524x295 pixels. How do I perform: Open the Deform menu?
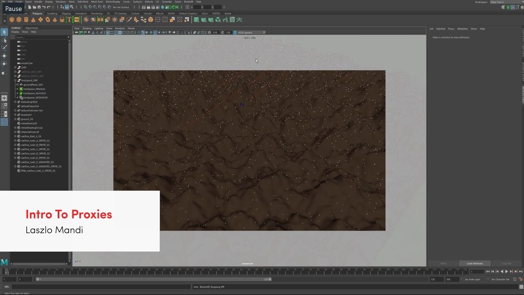pos(149,2)
